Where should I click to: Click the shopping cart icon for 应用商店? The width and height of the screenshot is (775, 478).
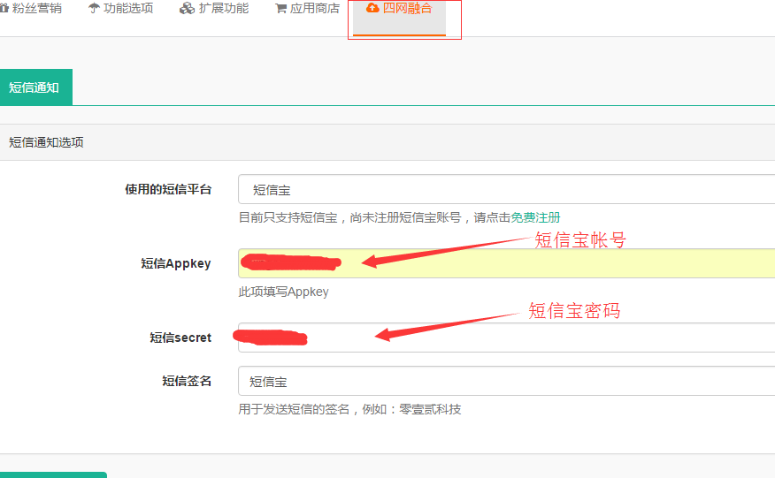point(280,9)
